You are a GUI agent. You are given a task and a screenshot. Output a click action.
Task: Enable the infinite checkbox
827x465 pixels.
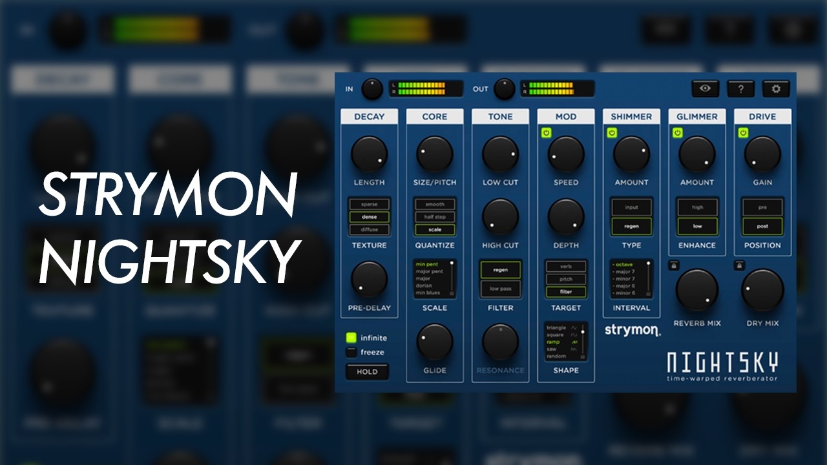[351, 338]
